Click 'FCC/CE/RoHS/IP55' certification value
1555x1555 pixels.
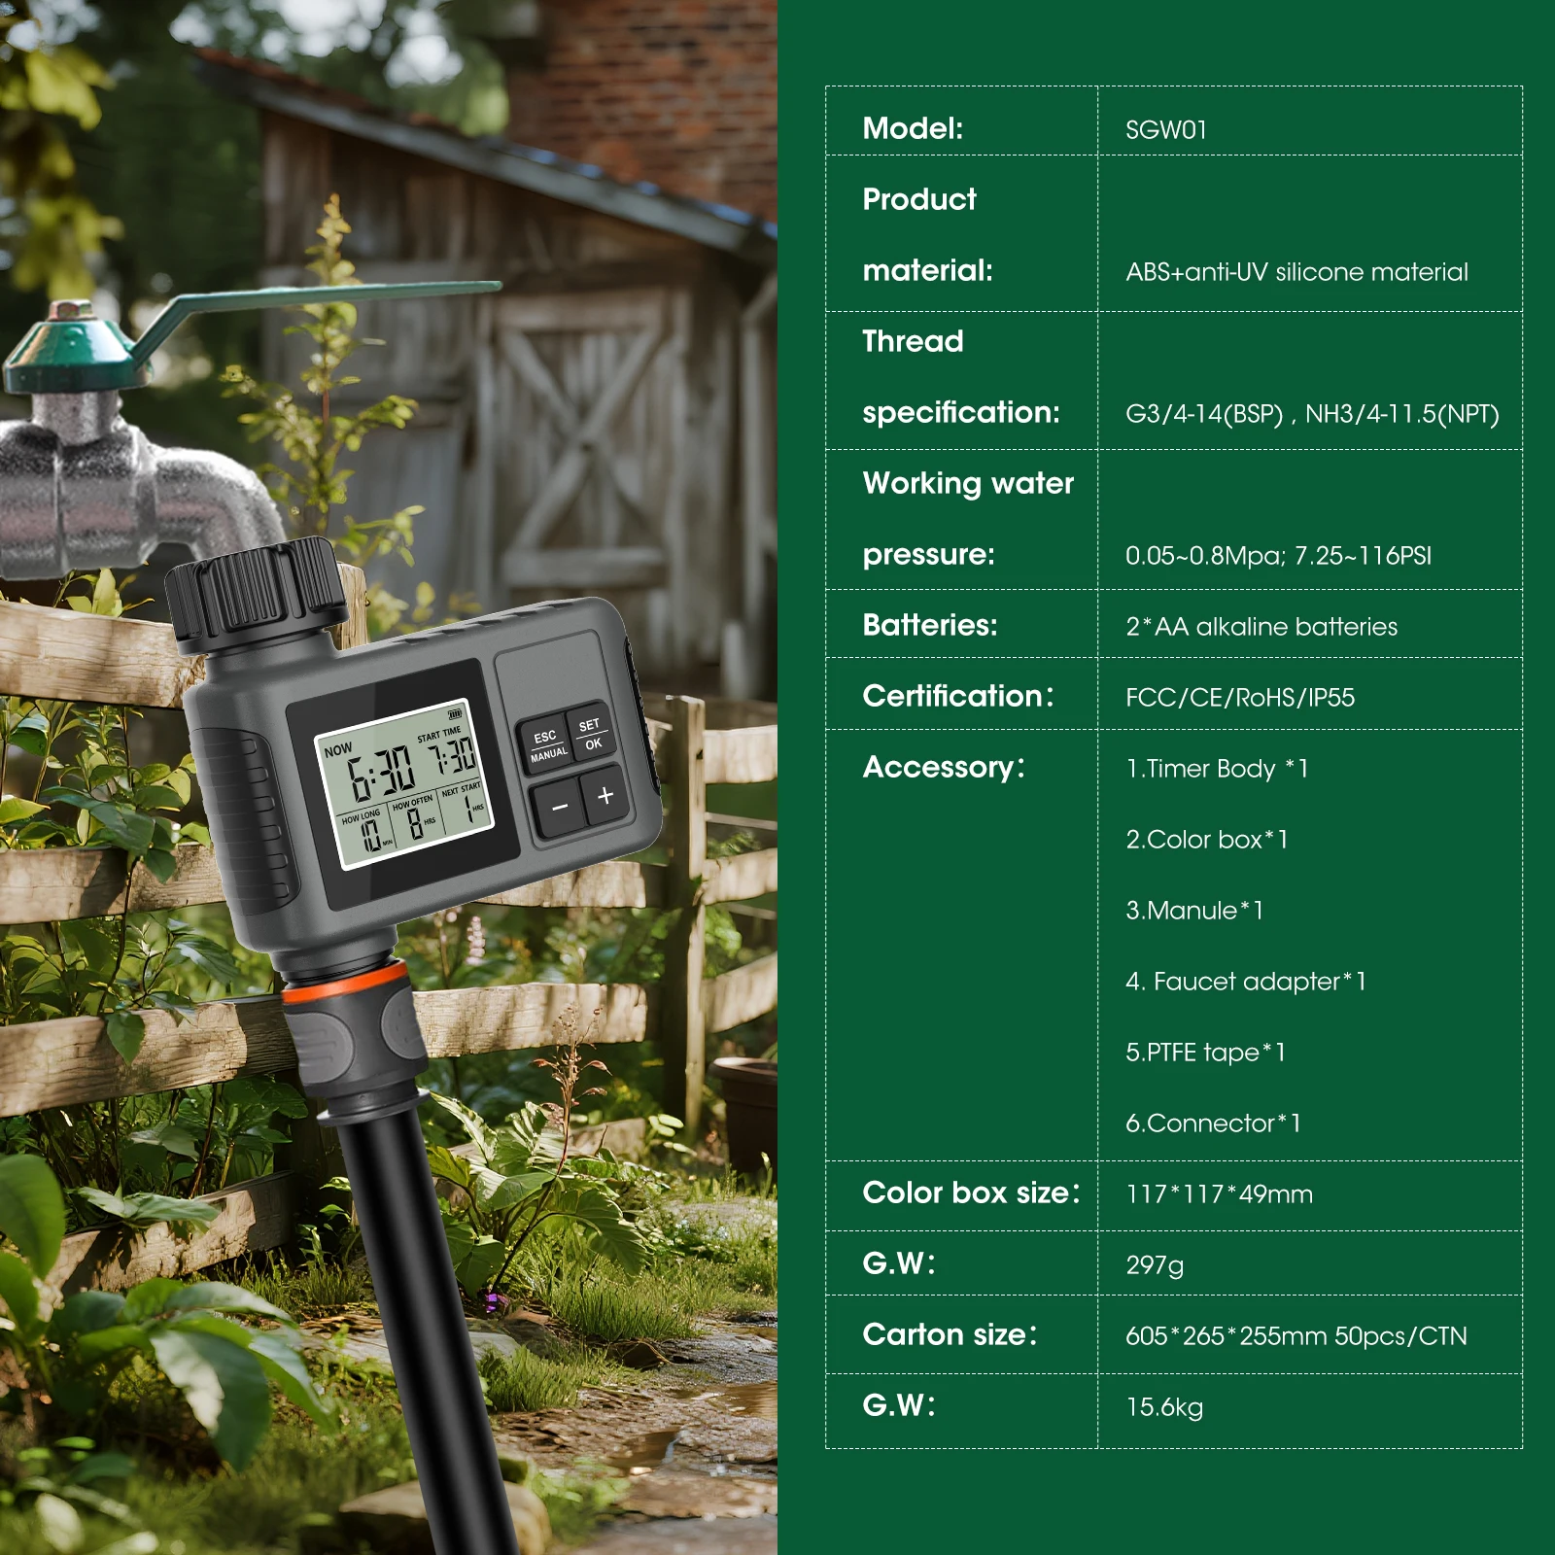(x=1240, y=698)
